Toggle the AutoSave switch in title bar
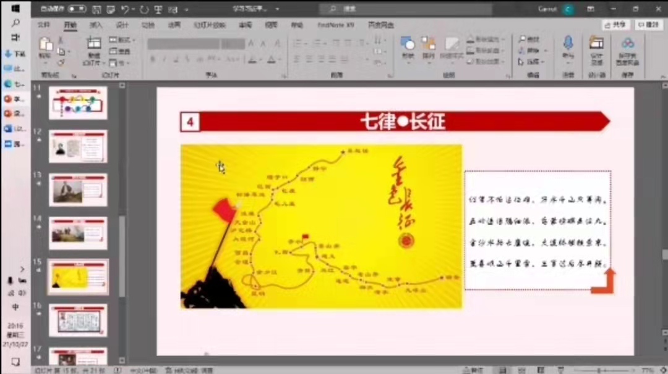The image size is (668, 374). [77, 9]
